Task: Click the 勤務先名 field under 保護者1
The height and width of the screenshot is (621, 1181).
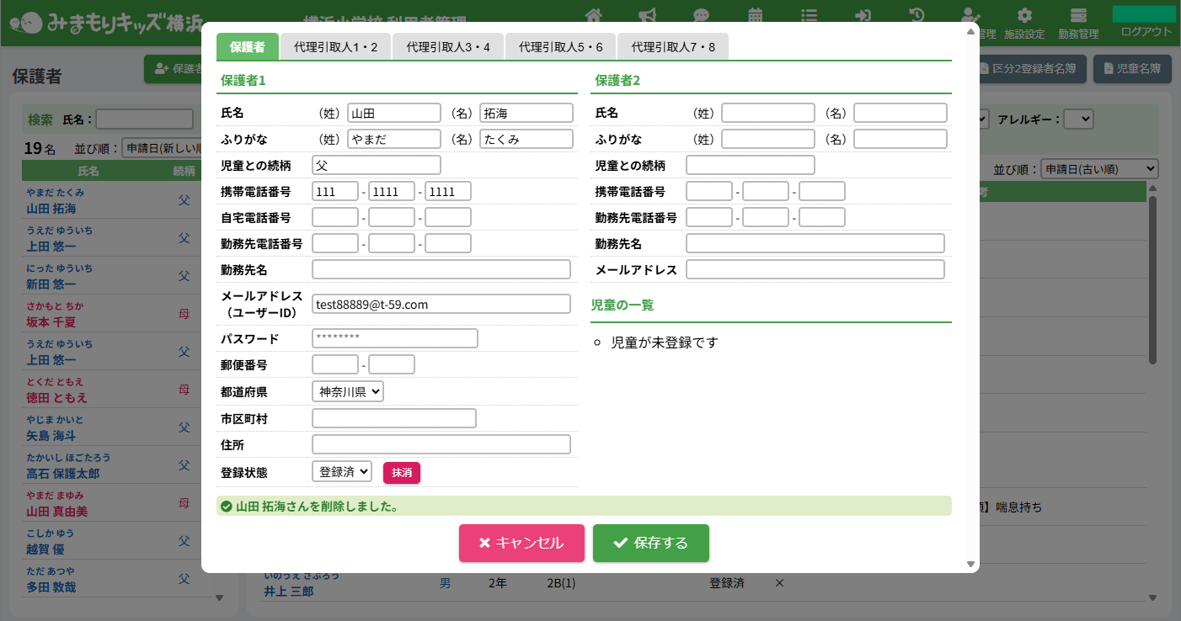Action: tap(441, 269)
